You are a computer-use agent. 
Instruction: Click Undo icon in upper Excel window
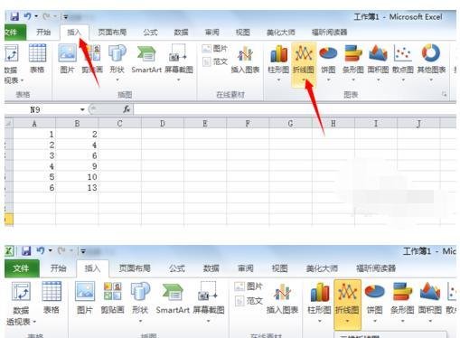pyautogui.click(x=28, y=16)
